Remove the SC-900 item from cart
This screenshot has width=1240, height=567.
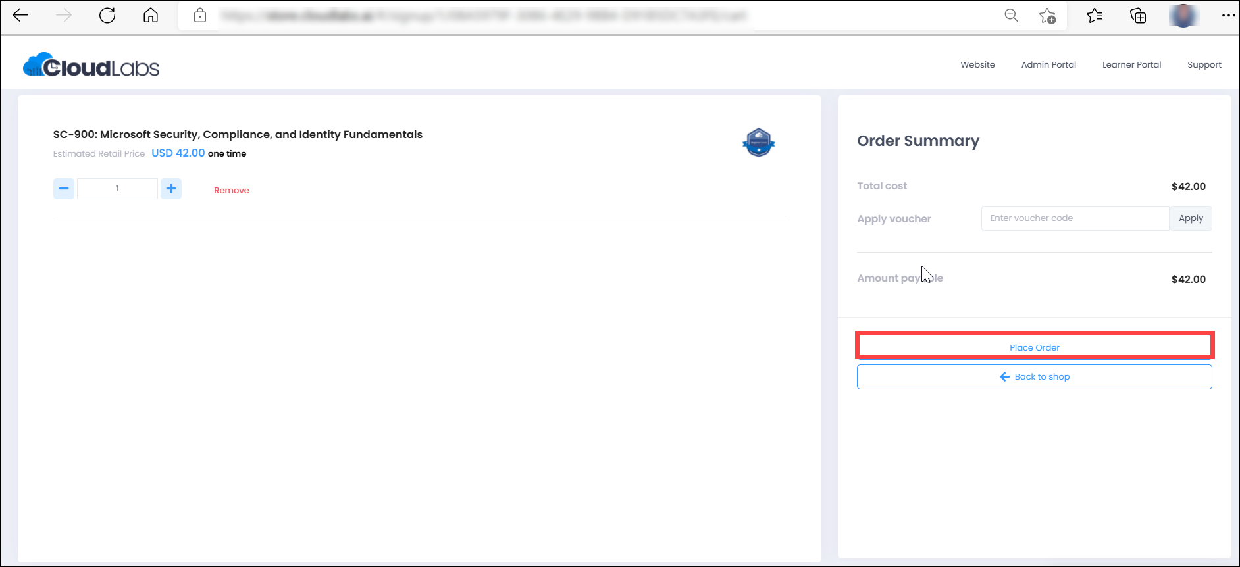click(232, 190)
